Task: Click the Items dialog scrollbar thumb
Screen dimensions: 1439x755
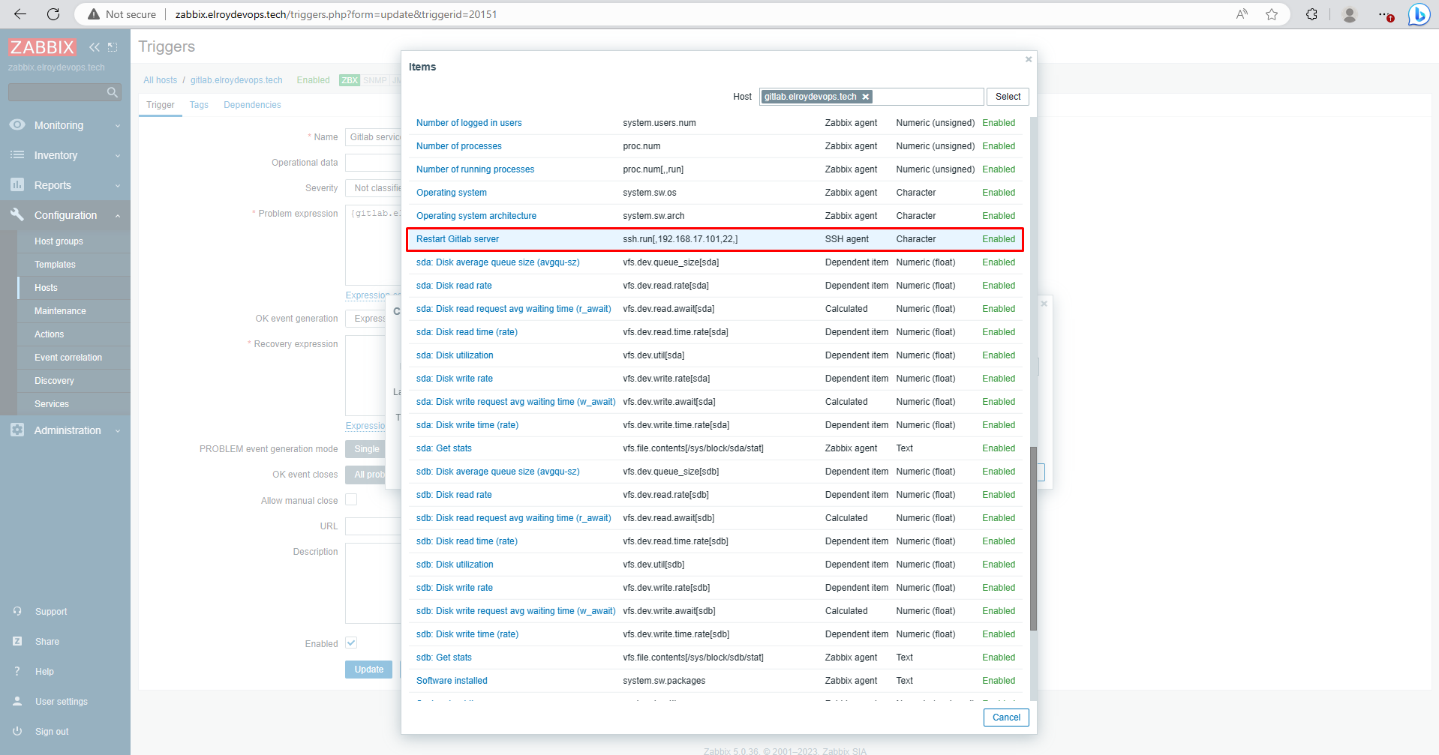Action: pyautogui.click(x=1033, y=538)
